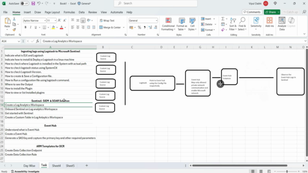Open Sort & Filter options

(x=233, y=24)
